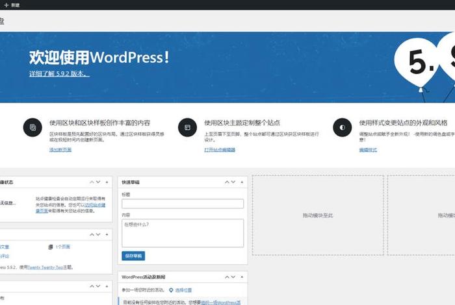Open the 编辑样式 link

pos(368,150)
